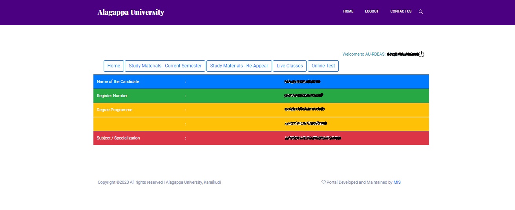This screenshot has height=210, width=515.
Task: Select the red Subject / Specialization row
Action: click(261, 138)
